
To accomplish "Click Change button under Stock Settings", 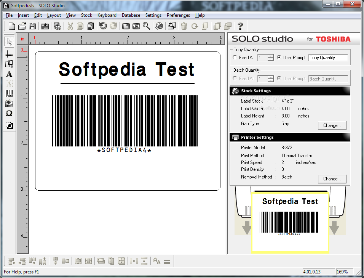I will pyautogui.click(x=332, y=125).
